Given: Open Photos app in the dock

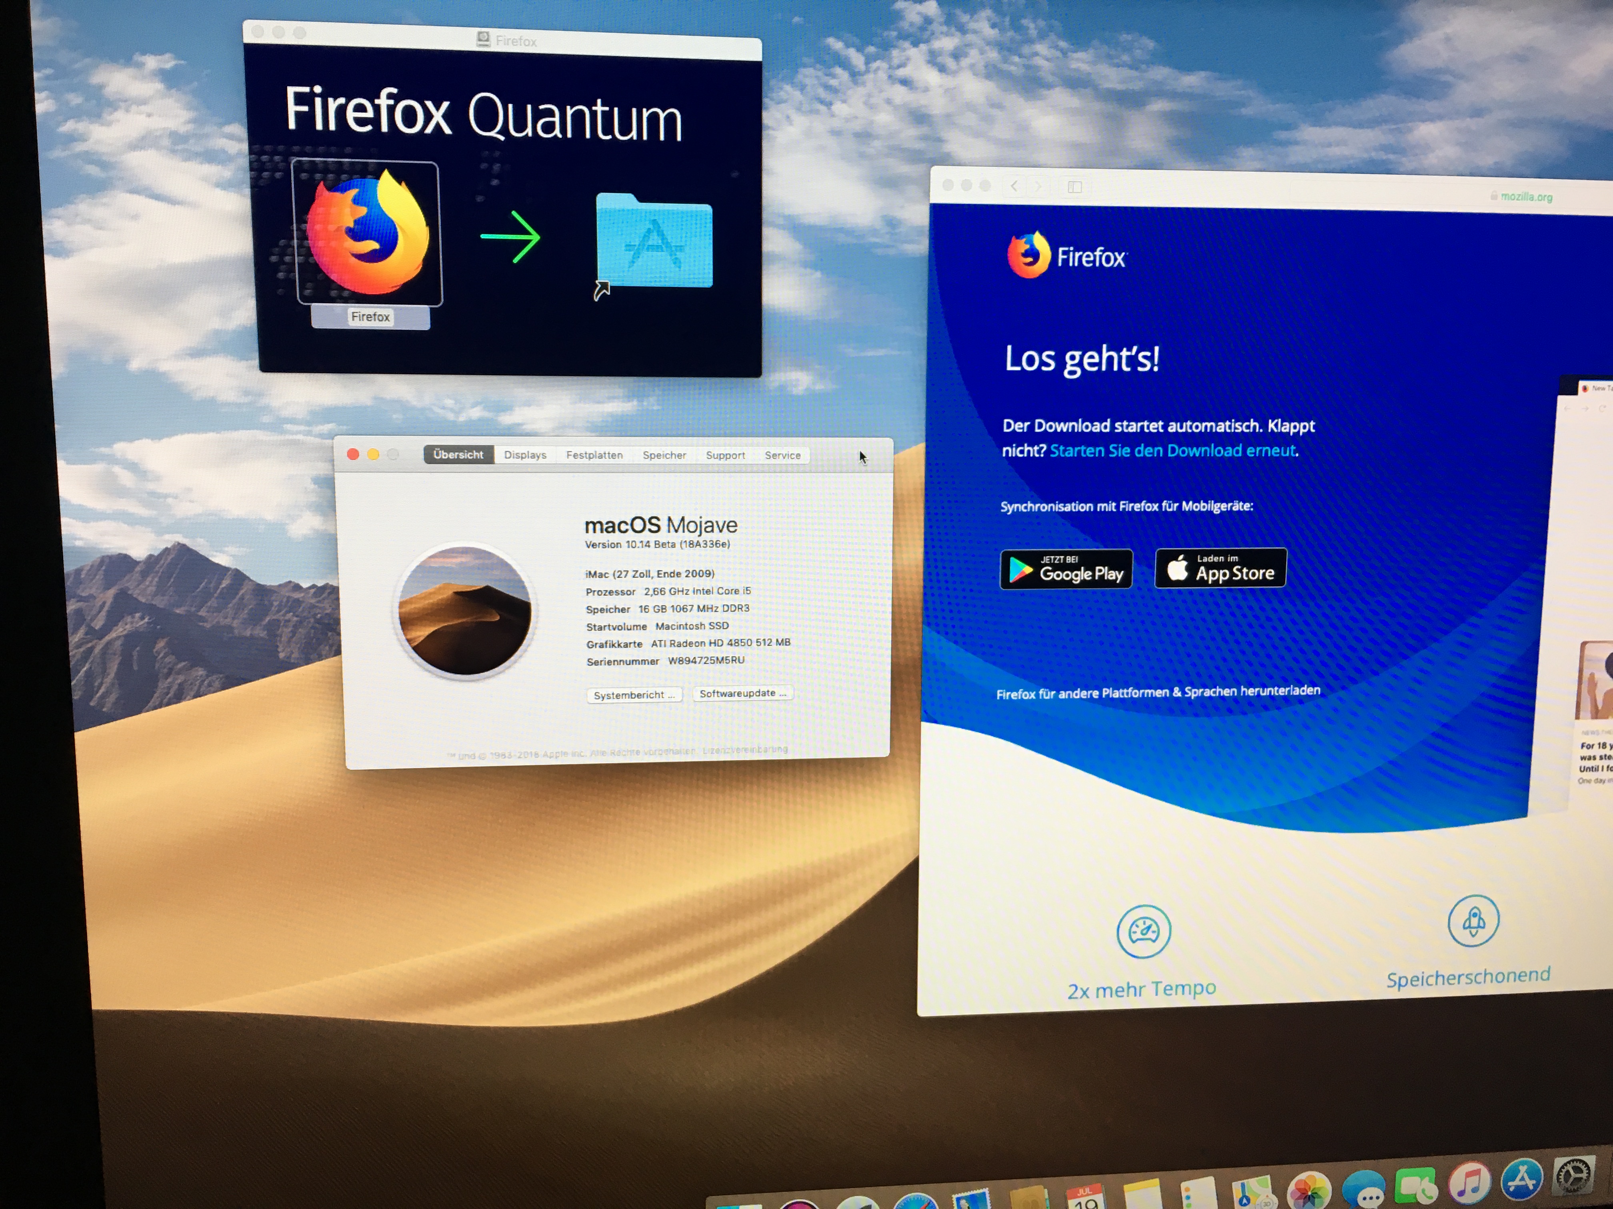Looking at the screenshot, I should point(1309,1193).
